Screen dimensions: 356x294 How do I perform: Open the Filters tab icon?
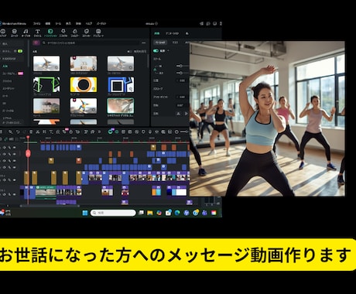tap(74, 32)
